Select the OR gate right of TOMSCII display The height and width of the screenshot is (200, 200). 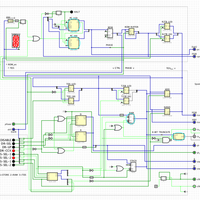(36, 39)
